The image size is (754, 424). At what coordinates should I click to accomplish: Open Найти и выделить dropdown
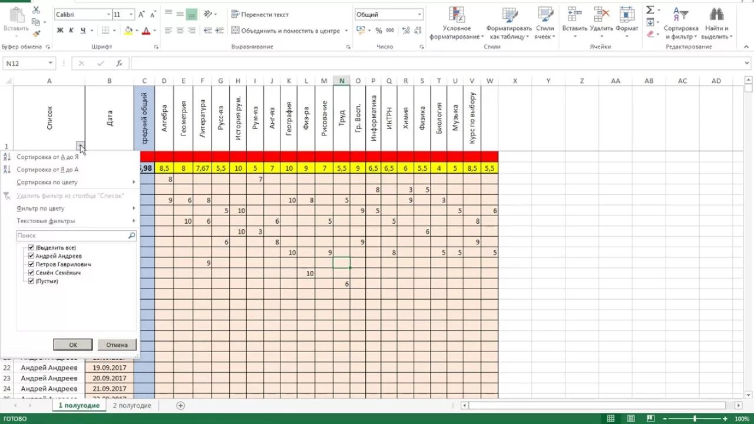(716, 24)
